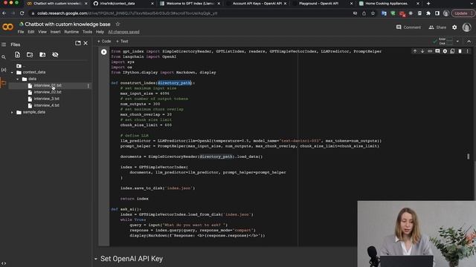Delete the cell with trash icon
Image resolution: width=476 pixels, height=267 pixels.
[460, 51]
